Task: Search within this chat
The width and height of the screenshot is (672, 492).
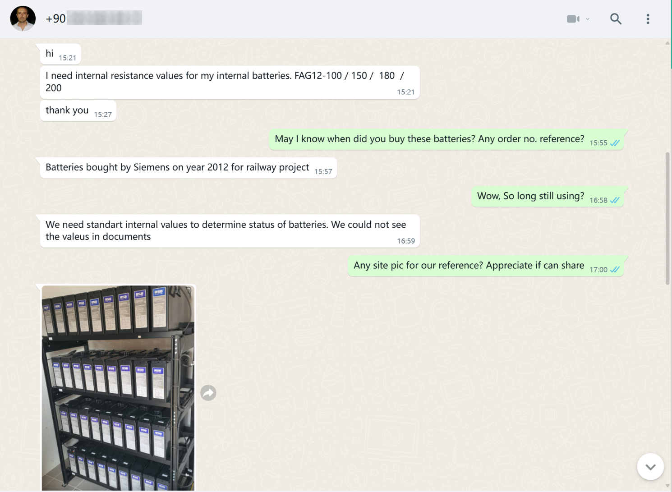Action: tap(616, 19)
